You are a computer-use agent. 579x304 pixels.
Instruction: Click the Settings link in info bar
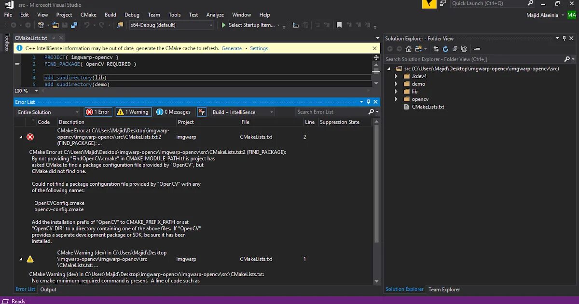click(x=259, y=48)
